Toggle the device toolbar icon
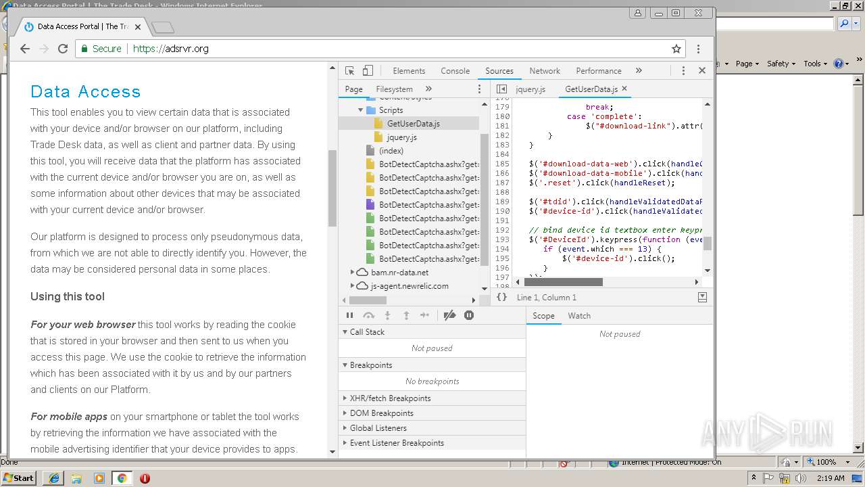The width and height of the screenshot is (865, 487). coord(368,70)
